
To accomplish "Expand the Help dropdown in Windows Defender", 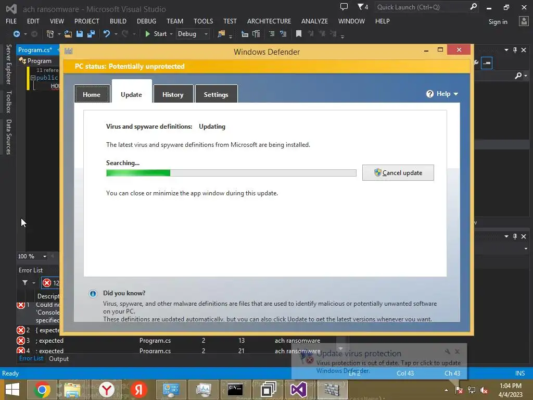I will click(456, 94).
